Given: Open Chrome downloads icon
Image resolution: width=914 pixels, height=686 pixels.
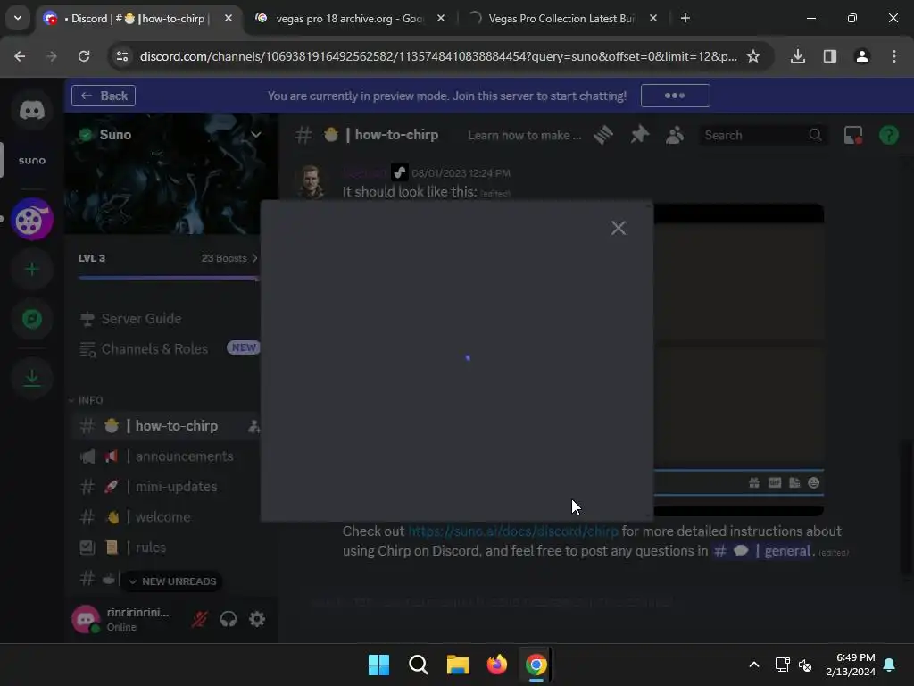Looking at the screenshot, I should (798, 56).
